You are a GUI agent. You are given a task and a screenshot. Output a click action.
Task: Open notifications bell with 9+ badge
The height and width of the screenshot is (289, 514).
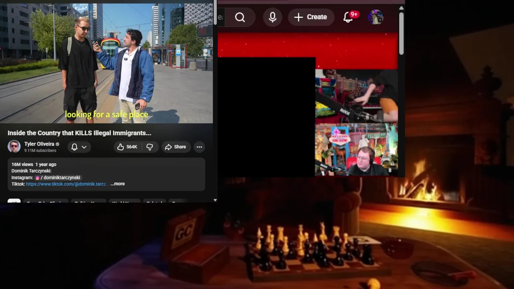(x=349, y=17)
